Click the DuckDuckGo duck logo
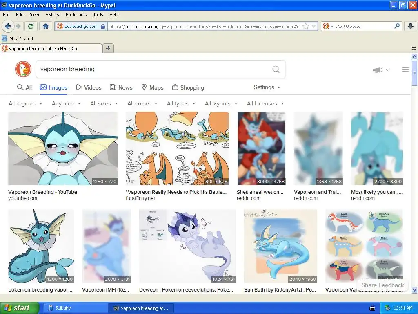This screenshot has width=418, height=314. [23, 69]
